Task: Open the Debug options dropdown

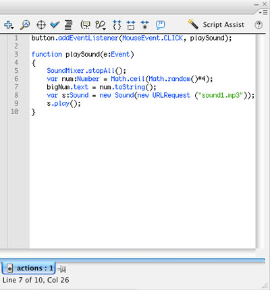Action: (101, 25)
